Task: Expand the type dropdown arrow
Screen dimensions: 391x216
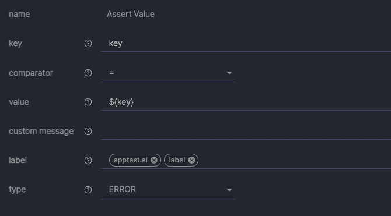Action: [229, 190]
